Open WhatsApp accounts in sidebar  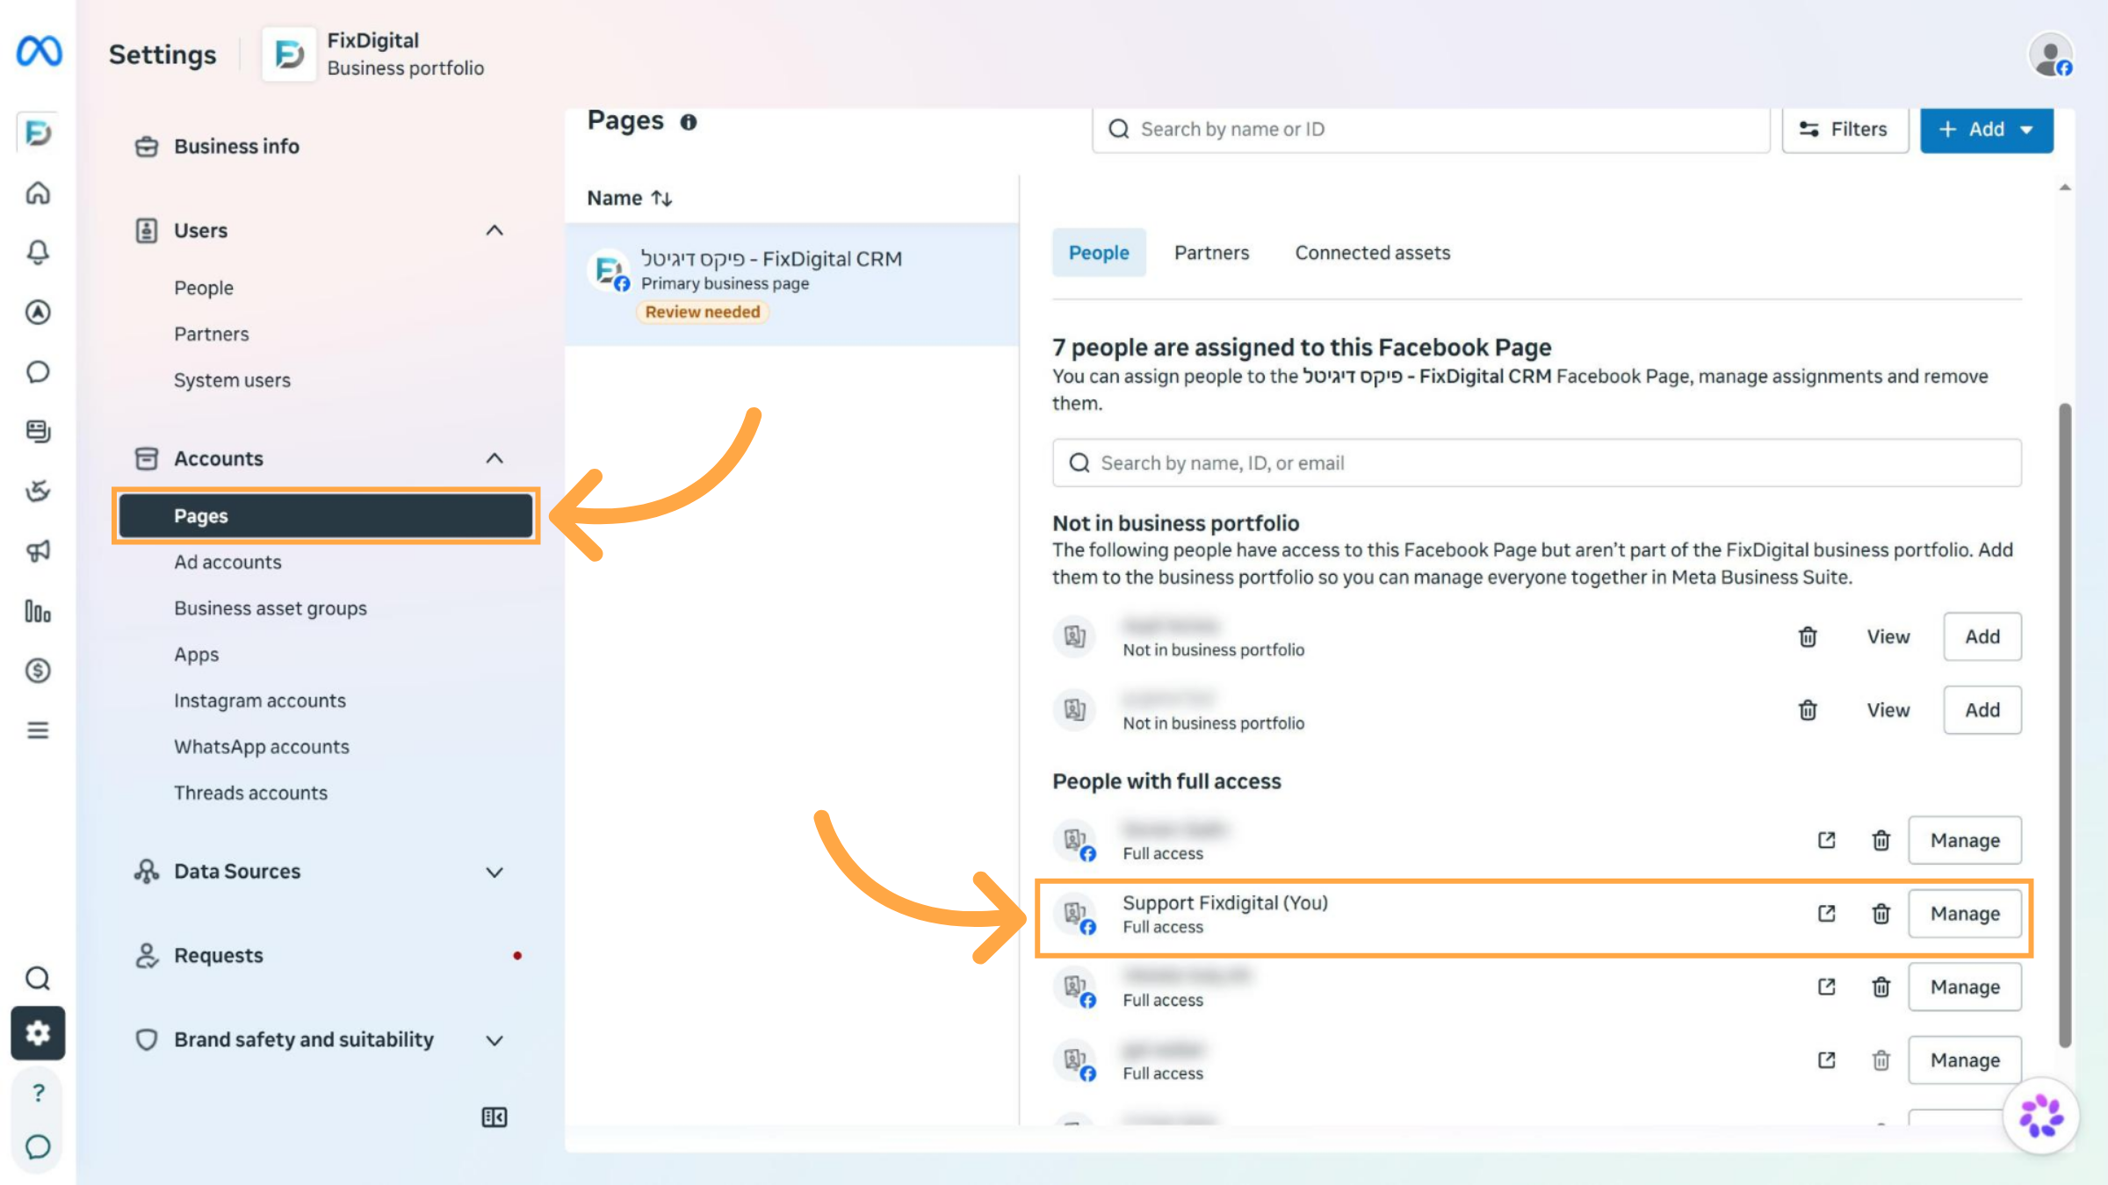tap(262, 747)
